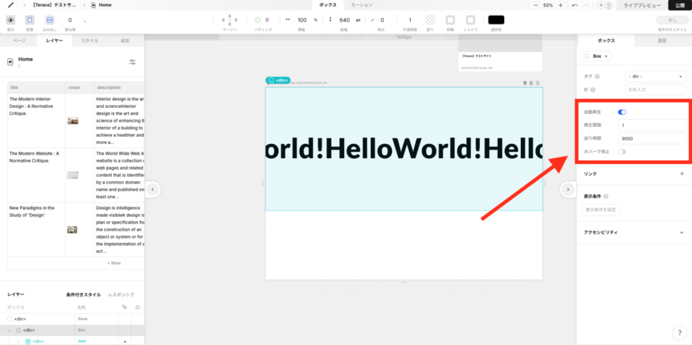Open the タグ div dropdown

655,76
